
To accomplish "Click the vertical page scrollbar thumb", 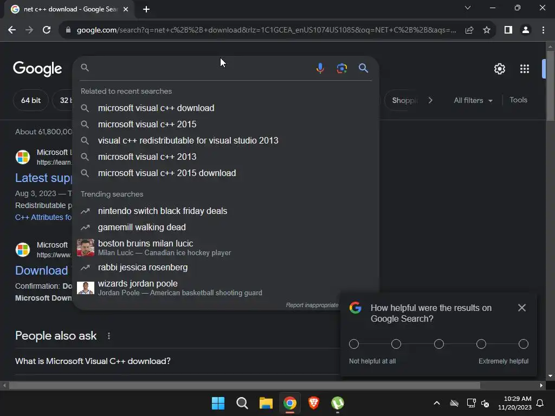I will tap(550, 86).
